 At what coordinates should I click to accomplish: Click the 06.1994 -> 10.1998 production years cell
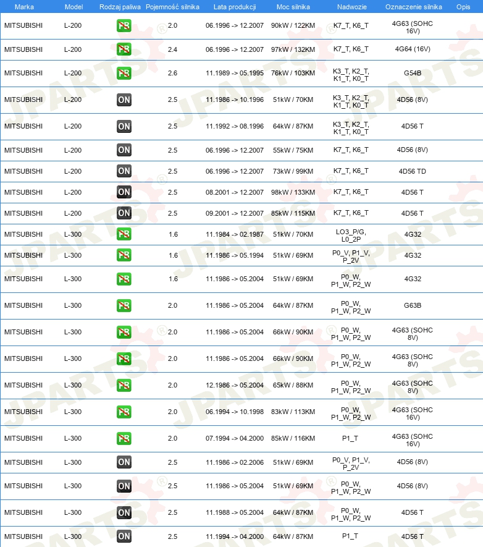(x=235, y=412)
